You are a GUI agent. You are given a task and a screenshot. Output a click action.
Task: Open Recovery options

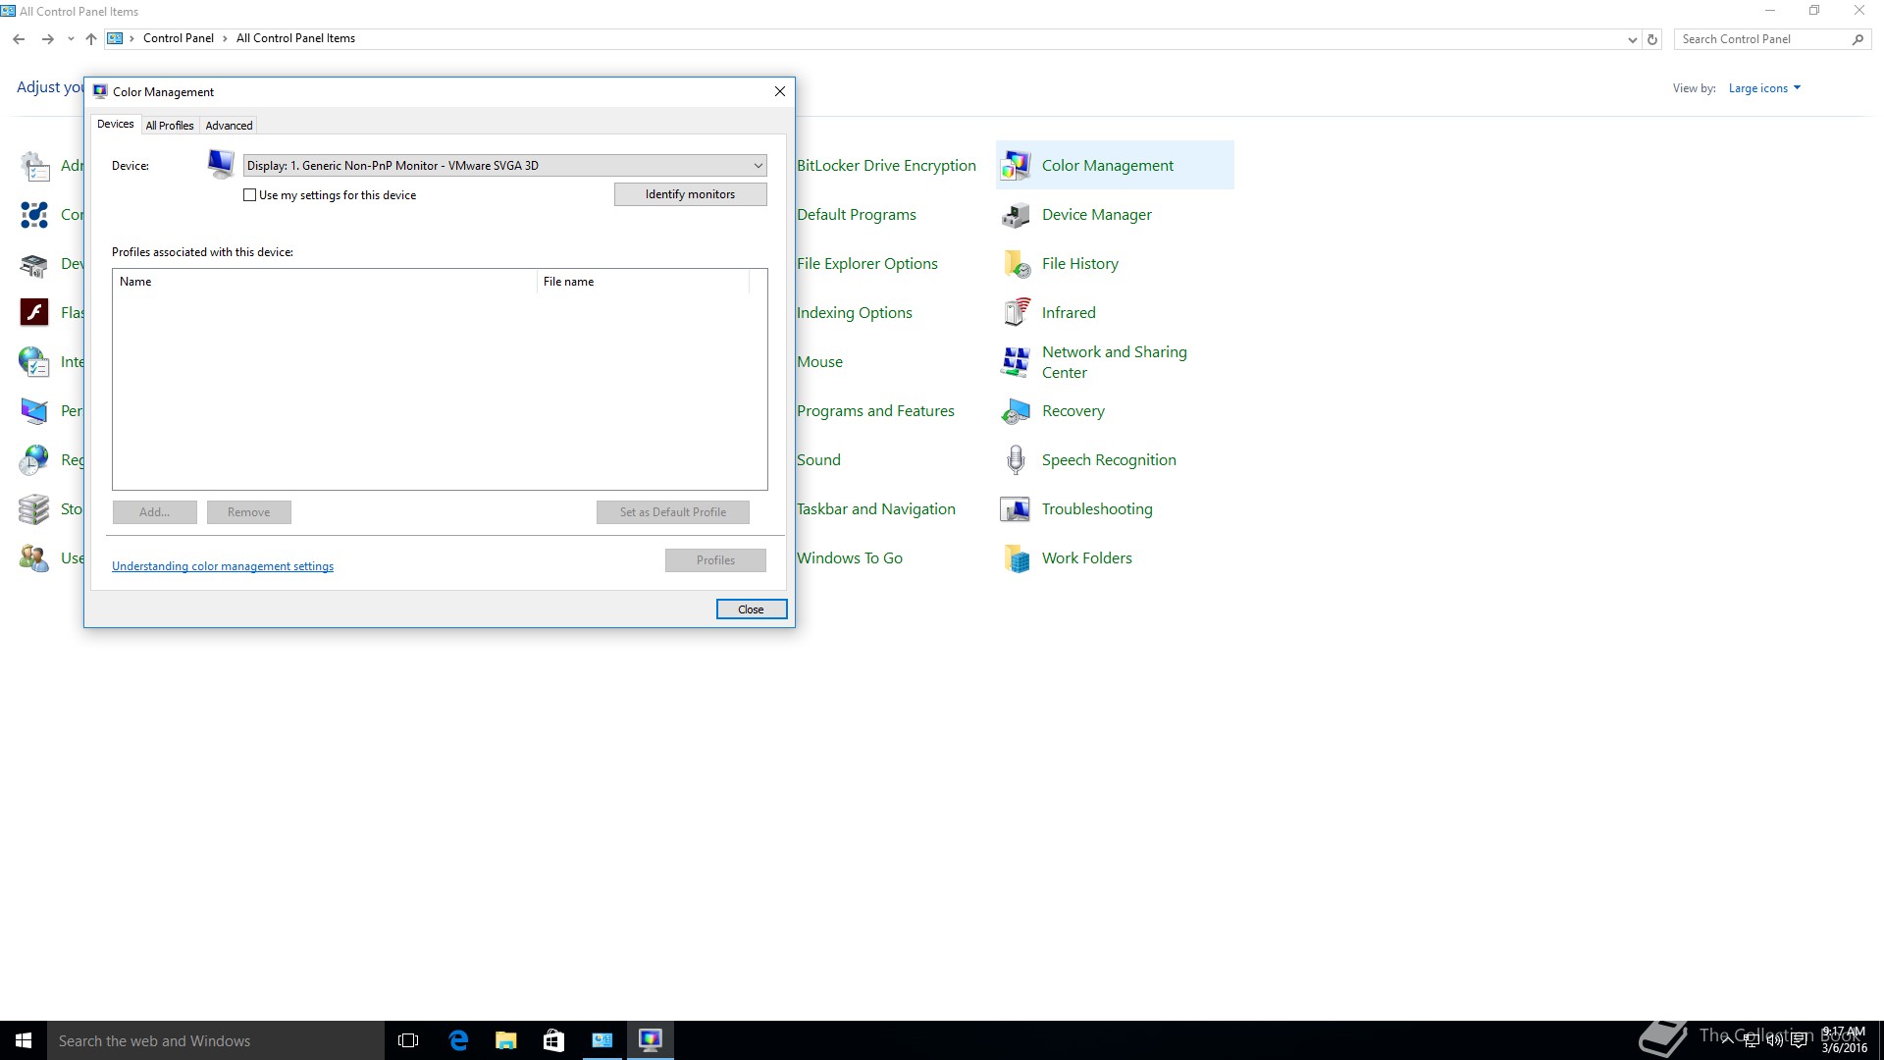1073,410
